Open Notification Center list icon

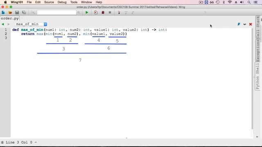[255, 2]
